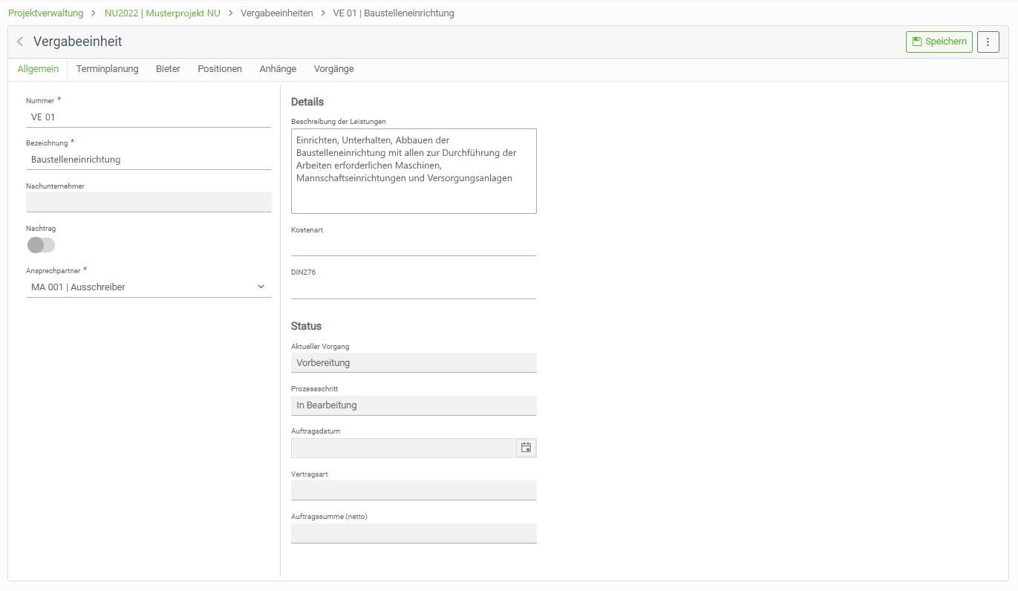Open the Auftragsdatum calendar picker
This screenshot has height=591, width=1018.
[526, 448]
